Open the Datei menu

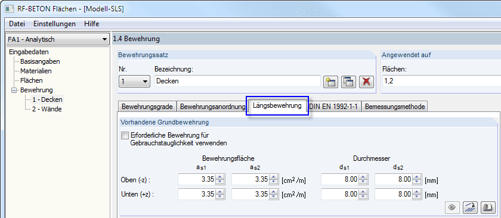pos(17,24)
